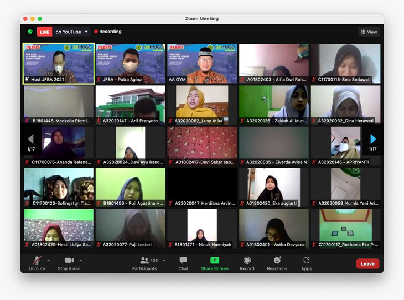Open the Reactions emoji menu

[277, 260]
